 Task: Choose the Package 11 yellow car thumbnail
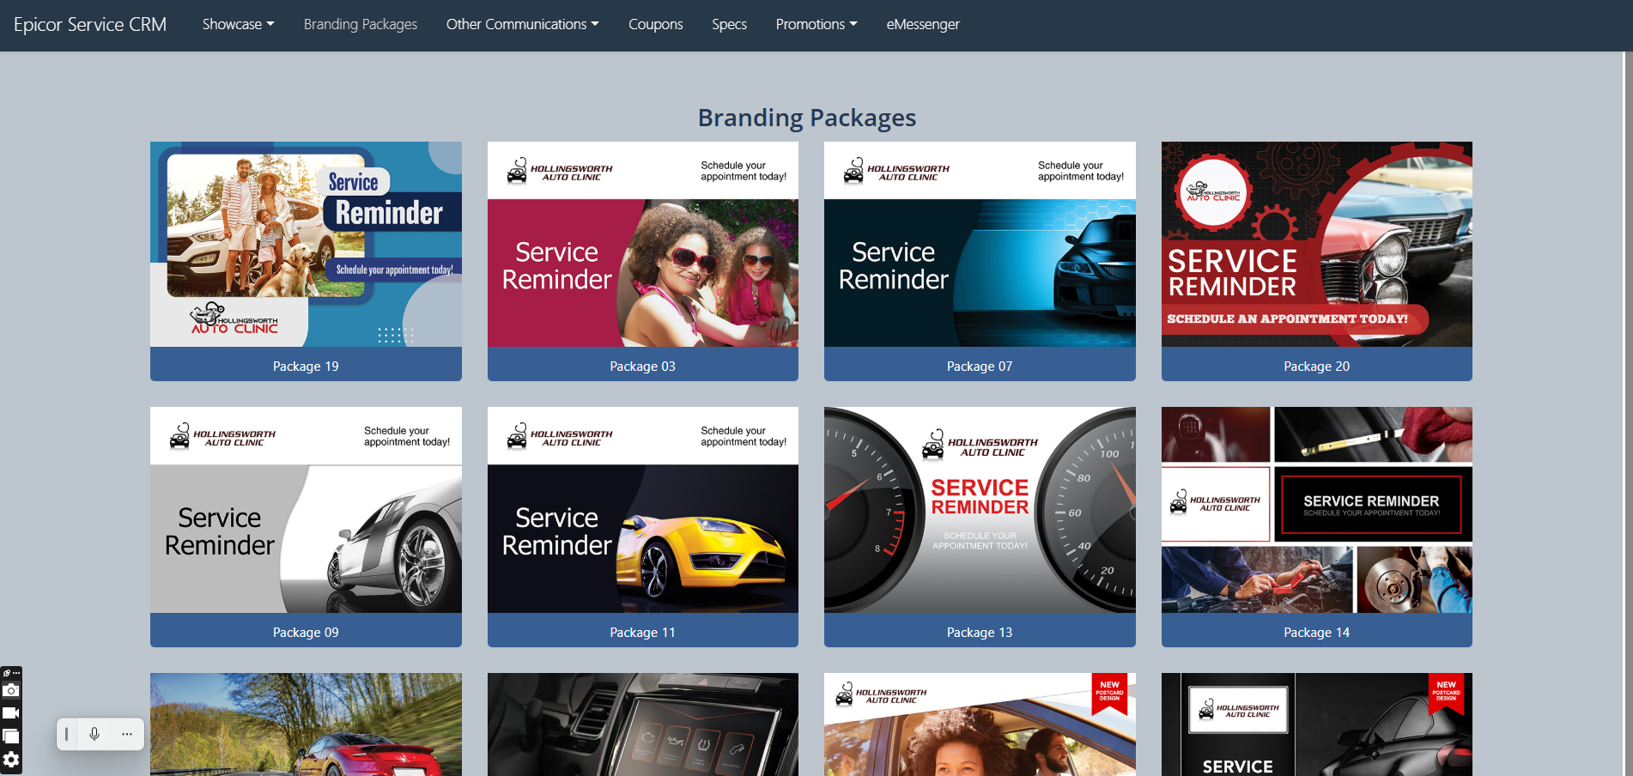tap(642, 539)
